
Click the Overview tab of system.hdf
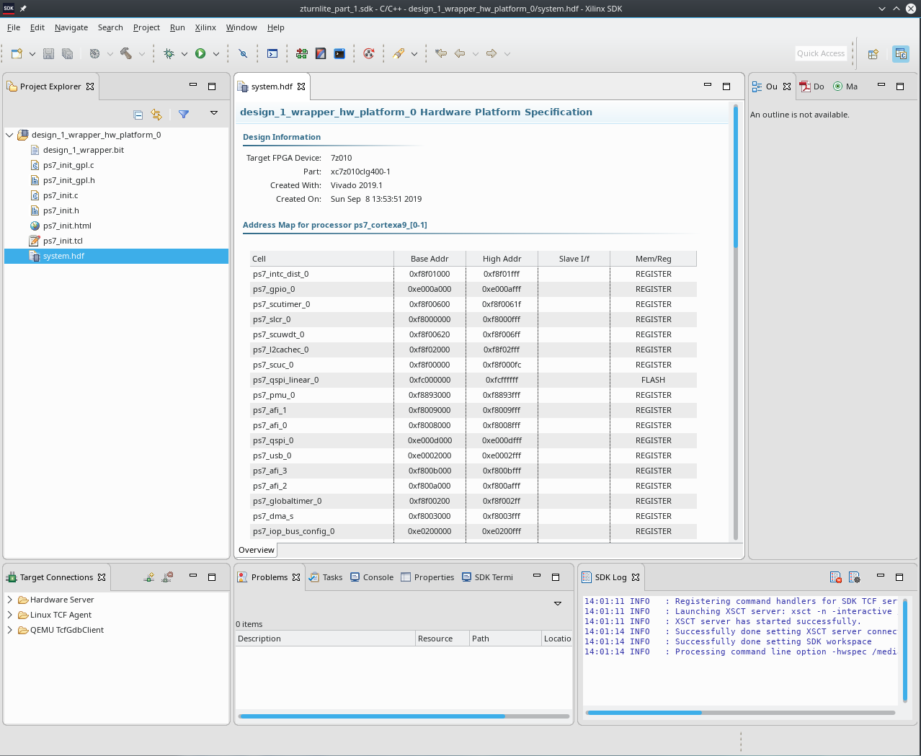(257, 550)
